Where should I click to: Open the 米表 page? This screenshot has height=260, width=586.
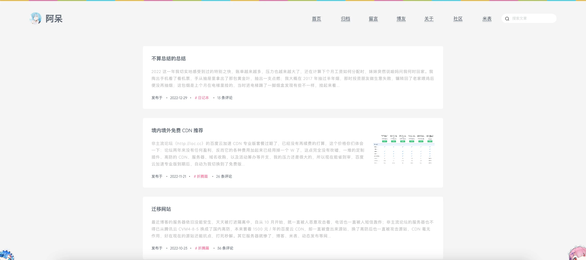[x=486, y=19]
